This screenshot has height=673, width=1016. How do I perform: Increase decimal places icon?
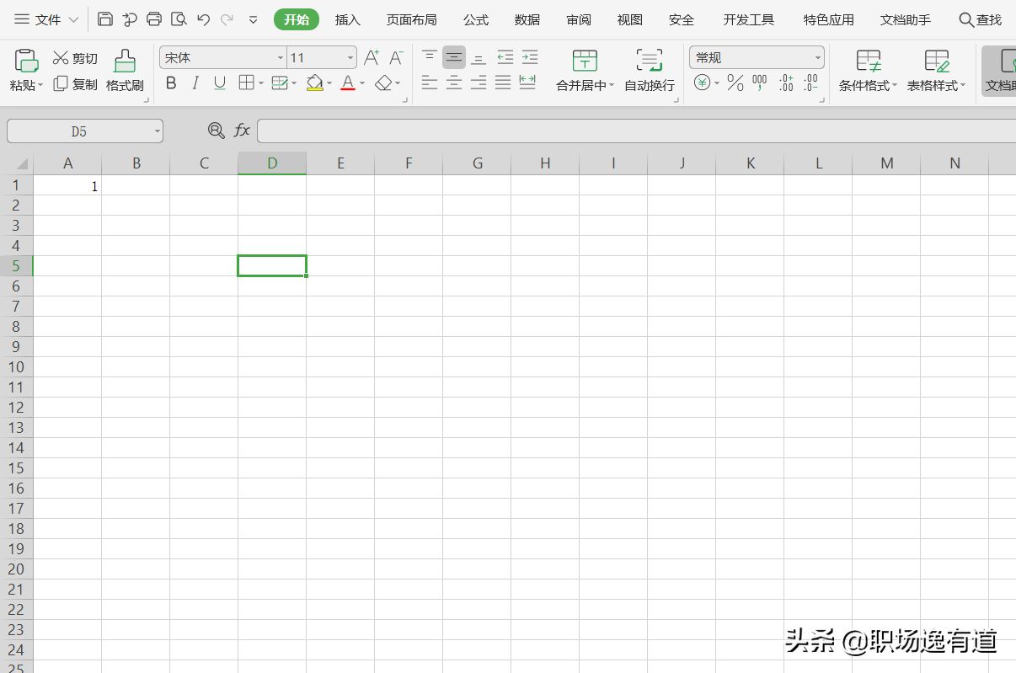[786, 83]
